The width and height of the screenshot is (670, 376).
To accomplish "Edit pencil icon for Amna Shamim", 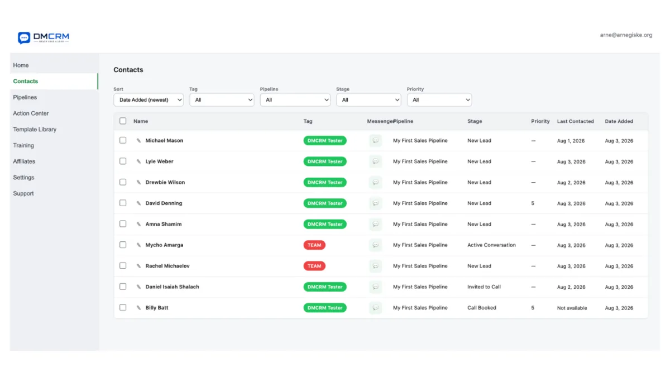I will pos(139,224).
